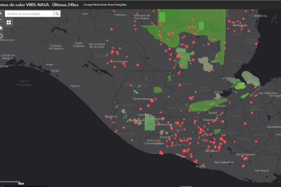The image size is (281, 187).
Task: Click the pale protected area west of Poptún
Action: click(x=206, y=64)
